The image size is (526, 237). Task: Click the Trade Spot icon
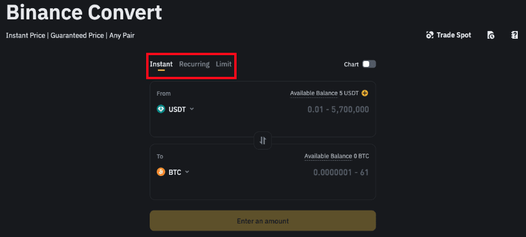tap(430, 35)
